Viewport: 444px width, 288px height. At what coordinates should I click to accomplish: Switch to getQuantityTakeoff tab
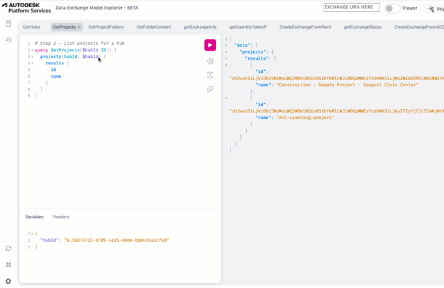(x=248, y=27)
